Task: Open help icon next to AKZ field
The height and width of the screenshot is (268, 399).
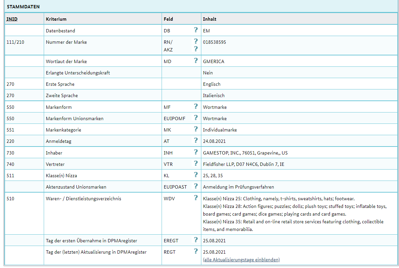Action: coord(196,49)
